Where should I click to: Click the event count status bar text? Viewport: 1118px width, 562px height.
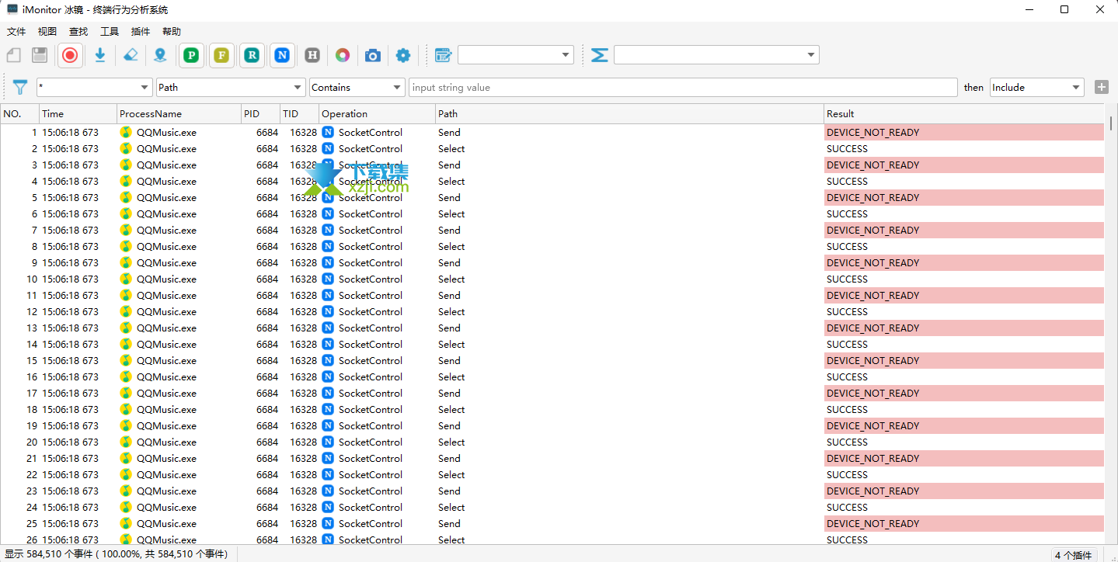117,554
